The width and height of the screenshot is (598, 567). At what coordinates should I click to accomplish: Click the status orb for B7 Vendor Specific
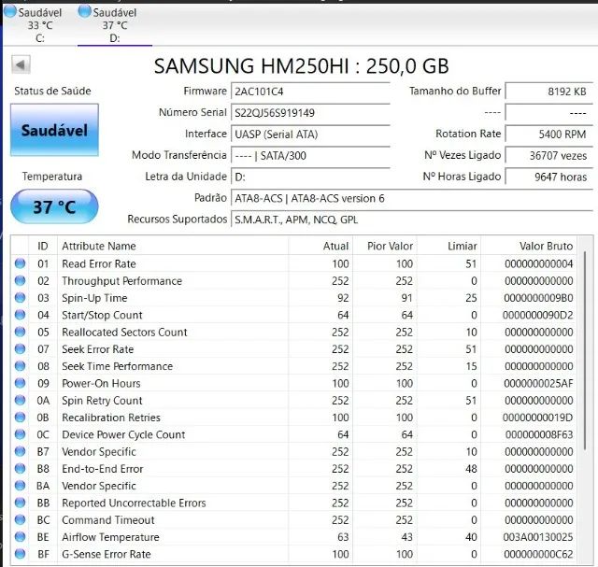20,451
